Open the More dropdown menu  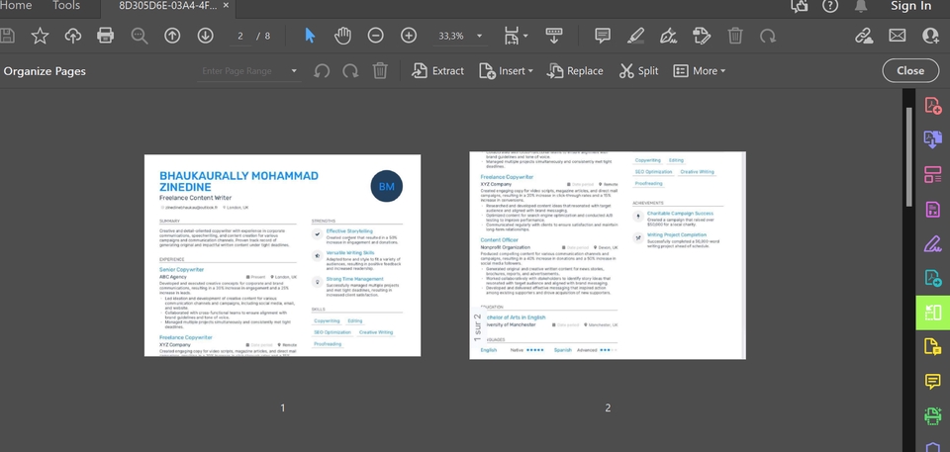coord(700,71)
